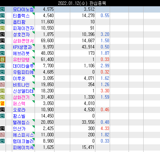Click the title 2022.01.12(수) 관심종목
The image size is (160, 152).
[82, 3]
